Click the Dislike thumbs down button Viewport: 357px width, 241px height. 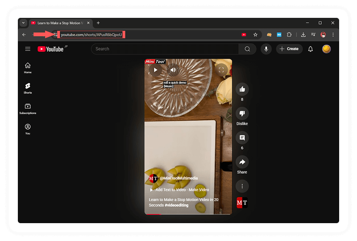(x=242, y=114)
